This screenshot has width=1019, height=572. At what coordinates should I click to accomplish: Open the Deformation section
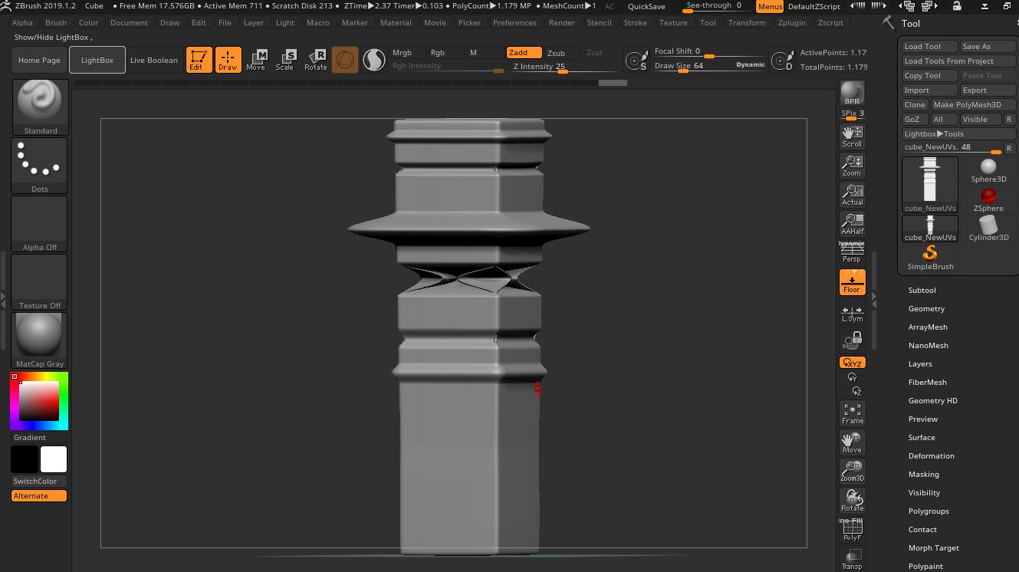[x=931, y=455]
